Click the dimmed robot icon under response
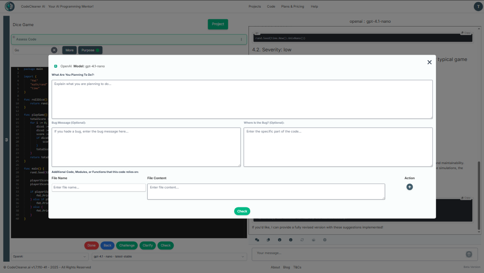 [314, 240]
